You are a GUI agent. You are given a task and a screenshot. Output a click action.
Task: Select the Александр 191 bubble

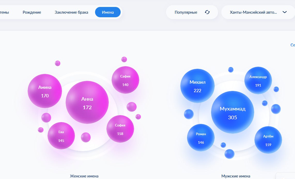pos(258,80)
